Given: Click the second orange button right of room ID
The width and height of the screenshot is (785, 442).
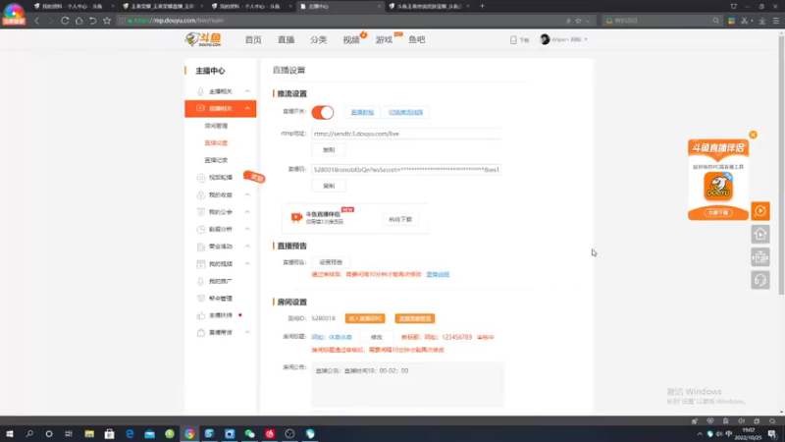Looking at the screenshot, I should (x=414, y=318).
